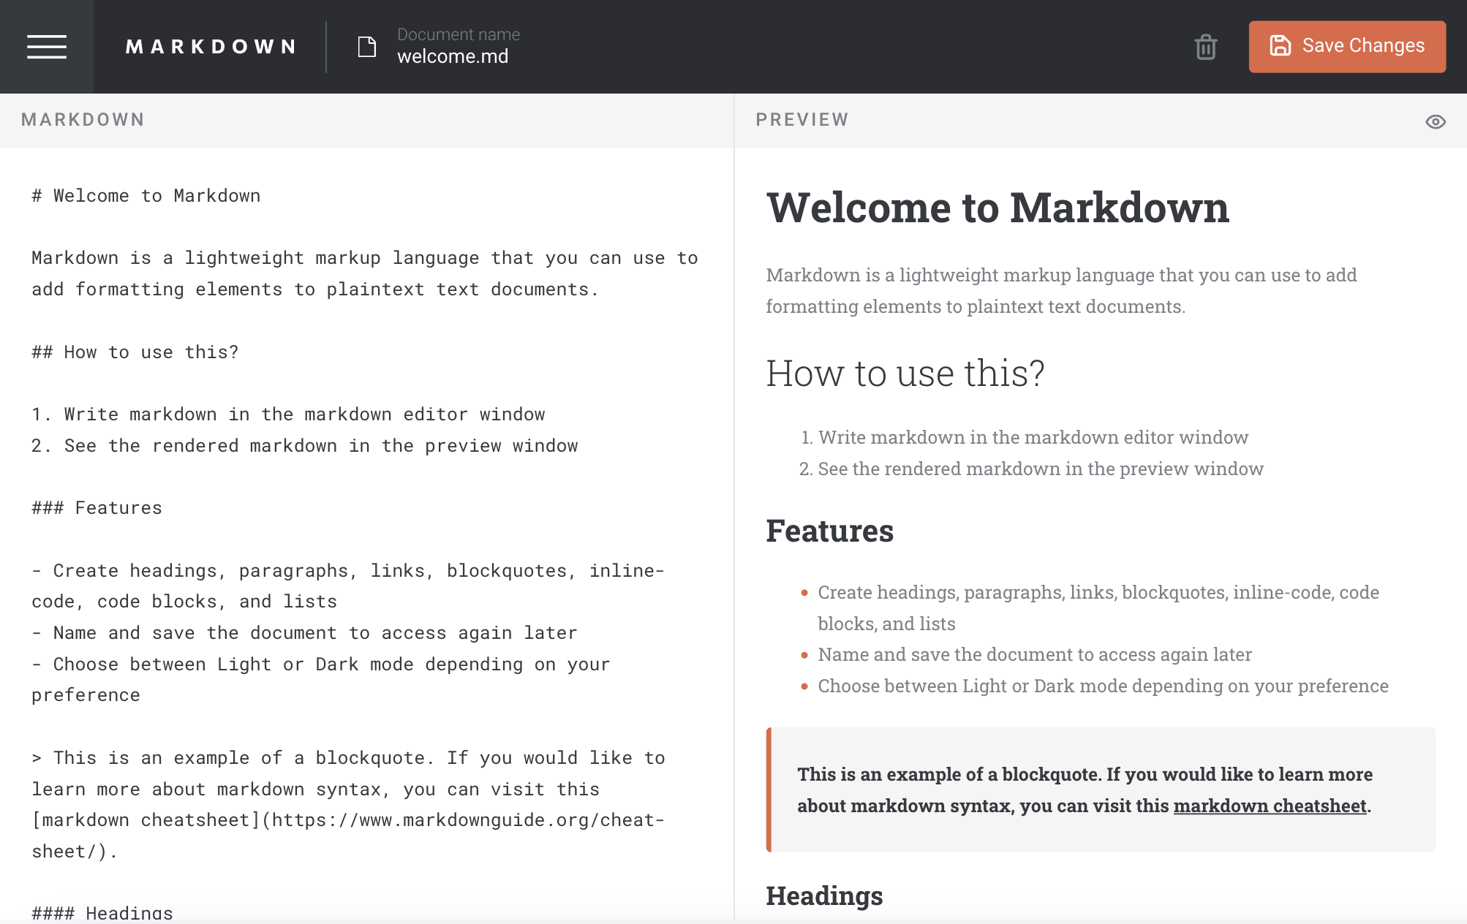Click the PREVIEW pane header
The image size is (1467, 924).
[802, 119]
